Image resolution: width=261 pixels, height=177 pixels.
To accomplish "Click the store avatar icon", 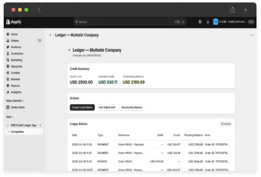I will point(216,22).
